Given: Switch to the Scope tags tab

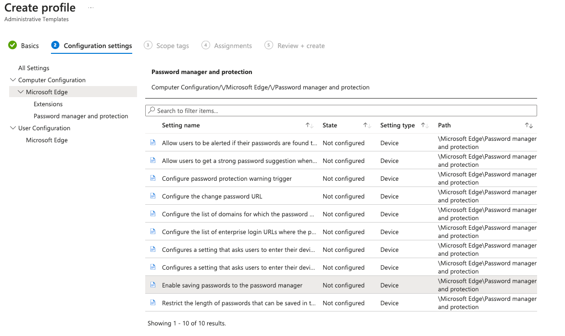Looking at the screenshot, I should click(173, 46).
